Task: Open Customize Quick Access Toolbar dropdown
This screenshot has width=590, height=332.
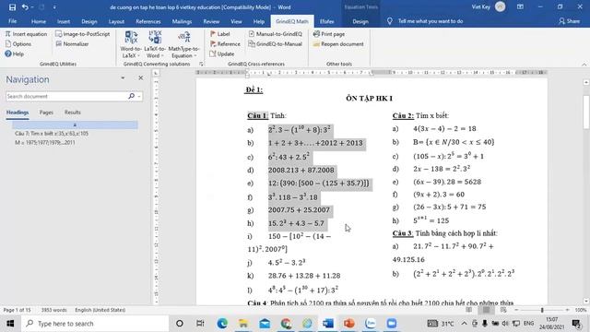Action: click(54, 7)
